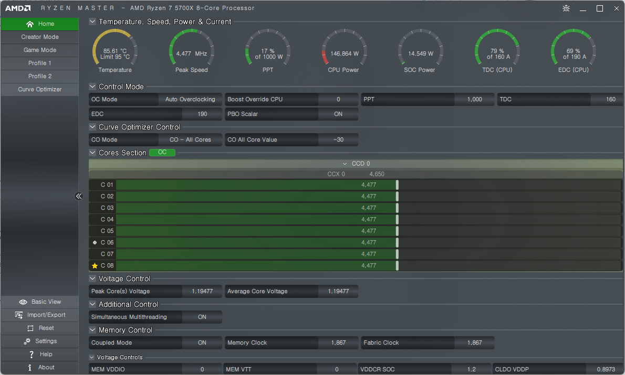Image resolution: width=625 pixels, height=375 pixels.
Task: Toggle Coupled Mode ON value
Action: 202,343
